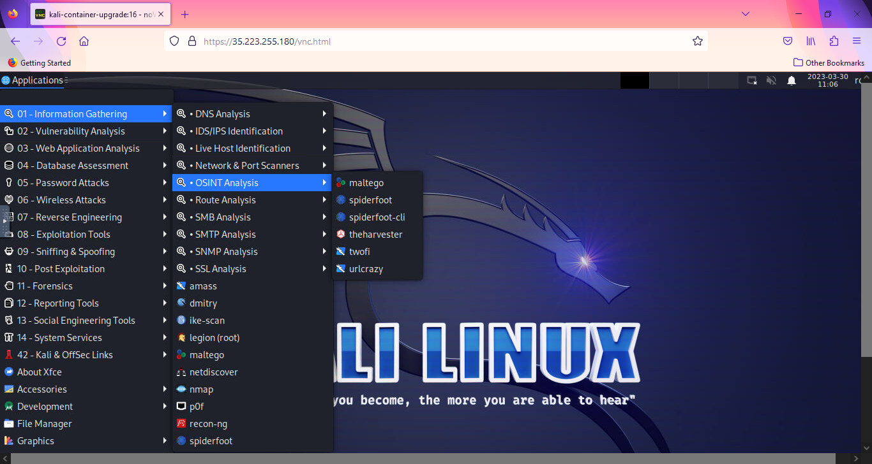Image resolution: width=872 pixels, height=464 pixels.
Task: Click the theharvester icon in OSINT submenu
Action: pyautogui.click(x=341, y=235)
